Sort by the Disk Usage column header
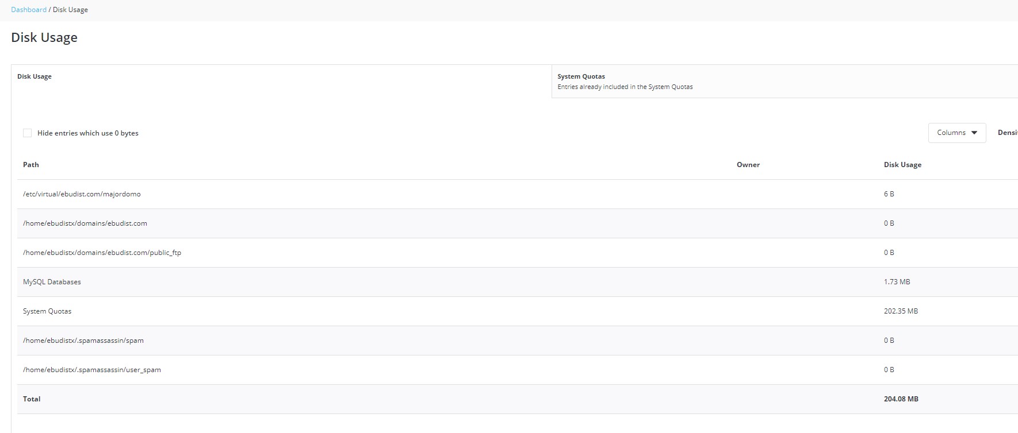1018x433 pixels. point(902,165)
